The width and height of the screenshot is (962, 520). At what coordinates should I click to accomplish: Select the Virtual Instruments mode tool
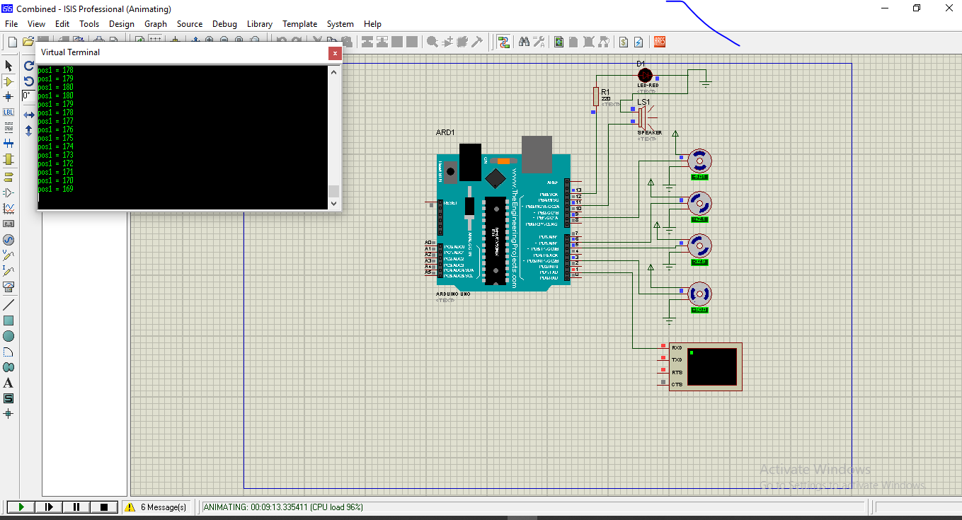click(8, 287)
